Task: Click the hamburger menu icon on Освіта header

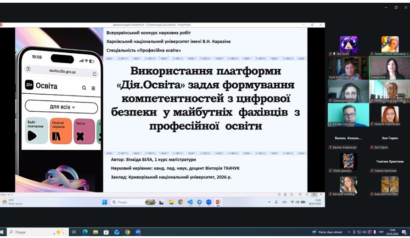Action: 93,88
